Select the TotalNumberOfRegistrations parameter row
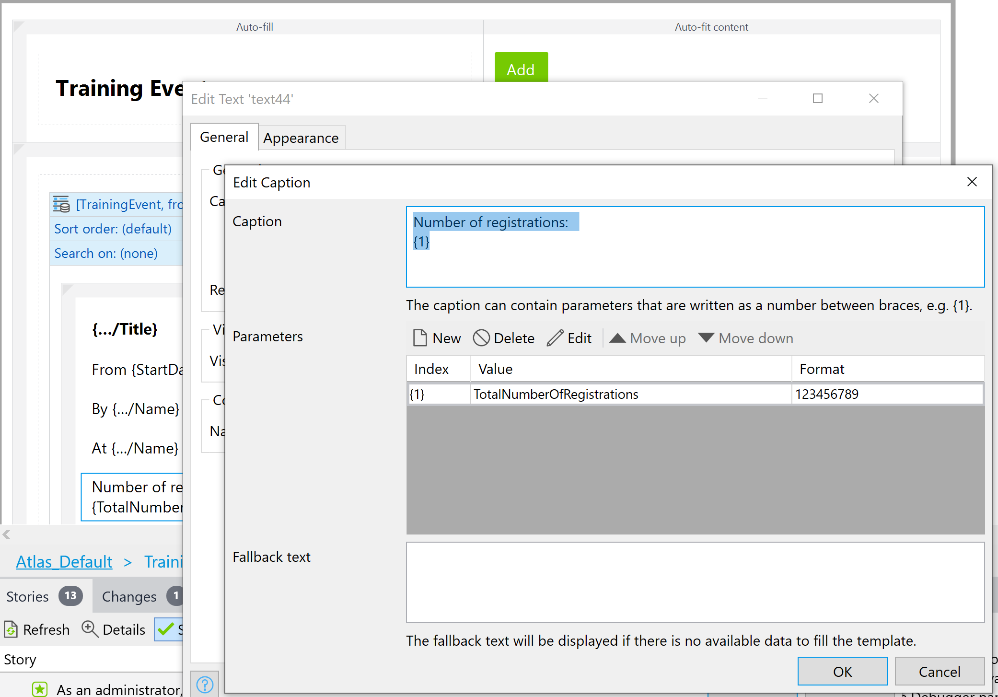 pos(555,394)
